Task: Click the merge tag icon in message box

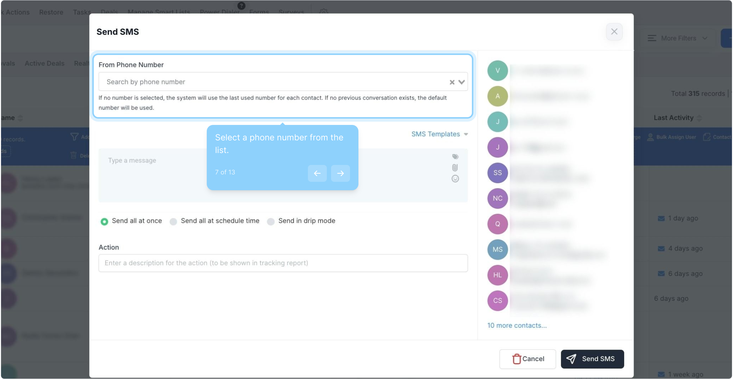Action: click(x=455, y=157)
